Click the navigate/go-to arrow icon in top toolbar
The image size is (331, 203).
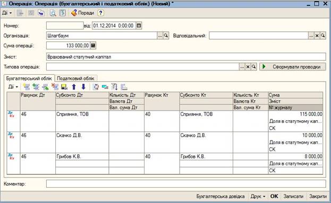pos(41,13)
